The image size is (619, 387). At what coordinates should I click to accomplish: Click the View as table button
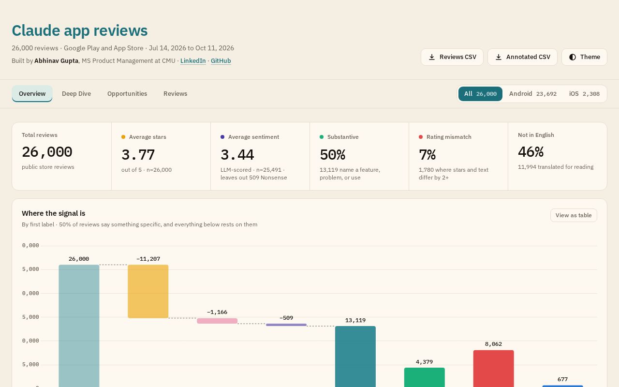pyautogui.click(x=574, y=215)
